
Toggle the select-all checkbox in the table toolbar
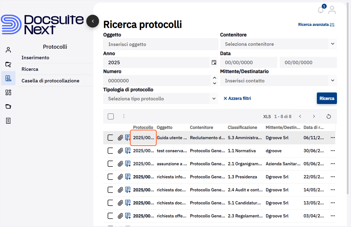click(111, 116)
